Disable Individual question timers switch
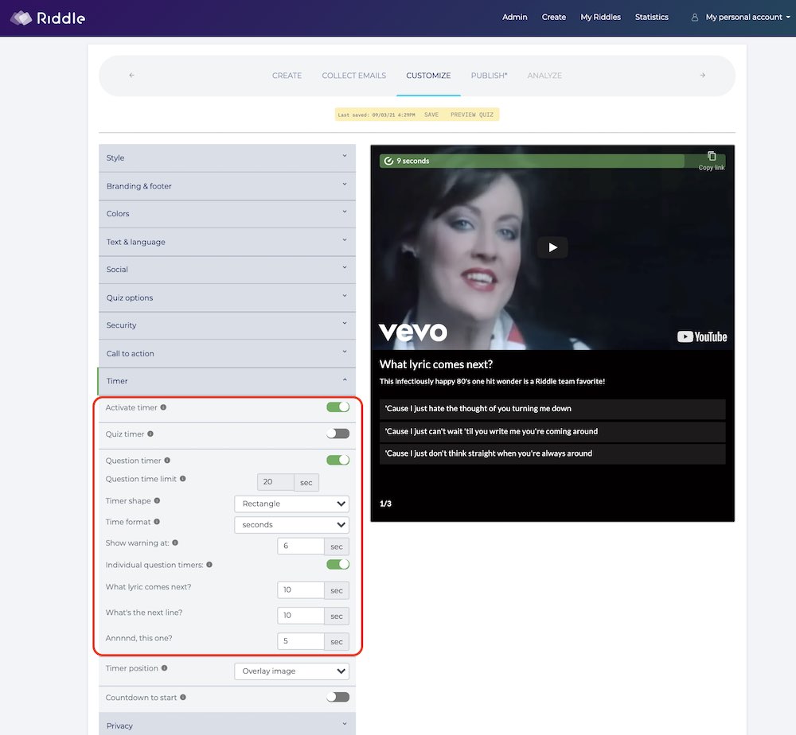 pos(338,565)
